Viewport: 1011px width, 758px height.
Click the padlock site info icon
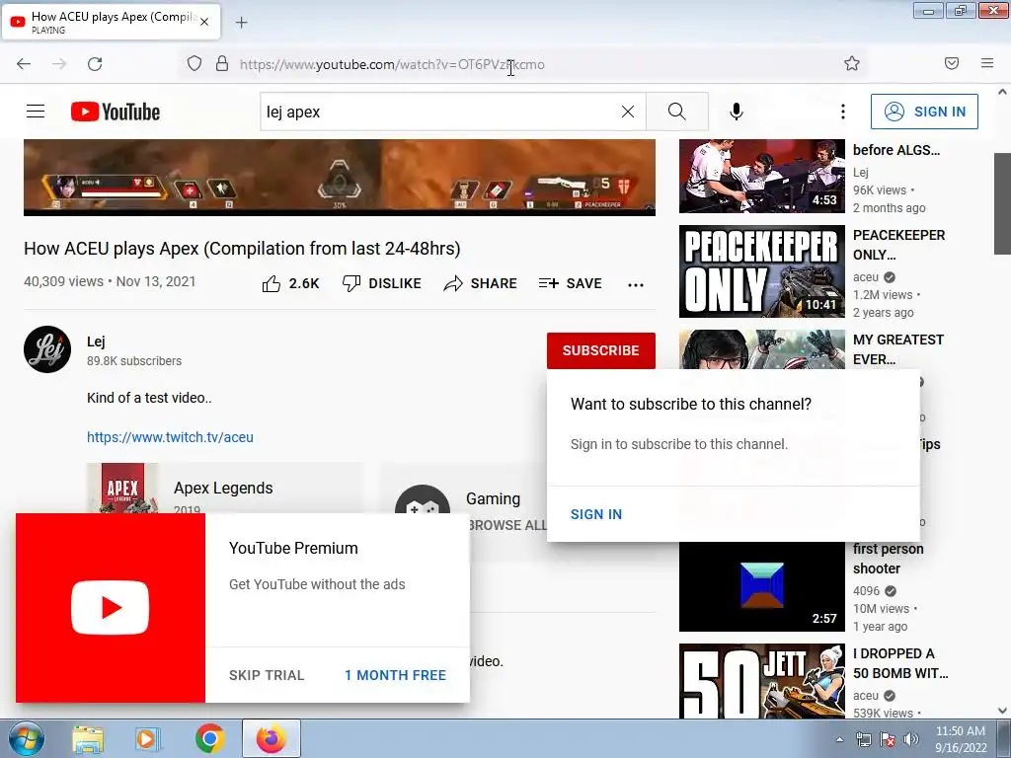pyautogui.click(x=222, y=64)
